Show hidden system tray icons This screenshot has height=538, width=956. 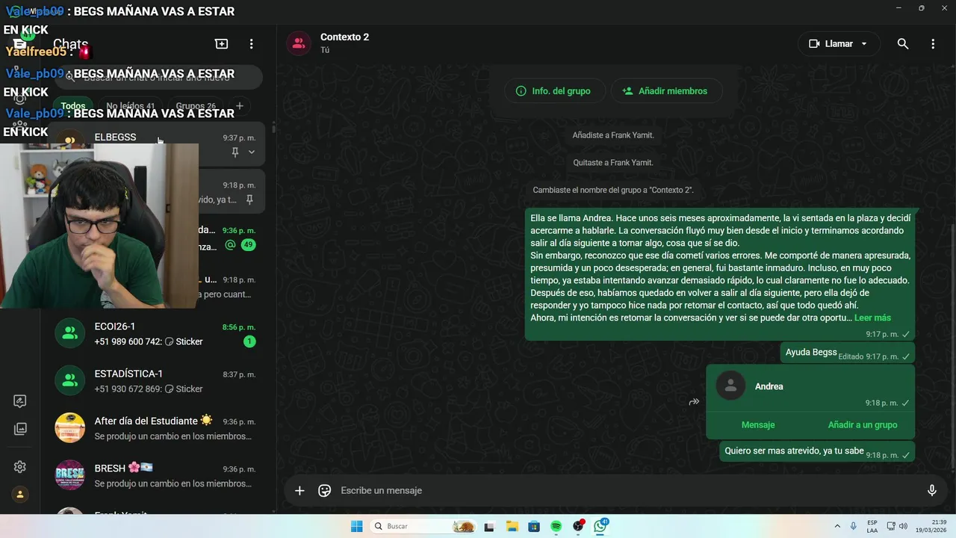click(837, 526)
